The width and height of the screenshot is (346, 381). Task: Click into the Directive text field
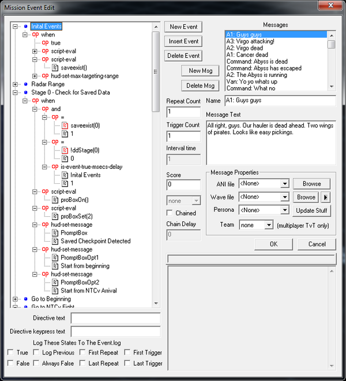(x=115, y=318)
